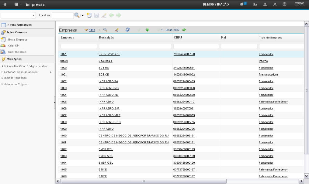Select Nova Empresa from common actions
Screen dimensions: 309x184
pos(18,39)
